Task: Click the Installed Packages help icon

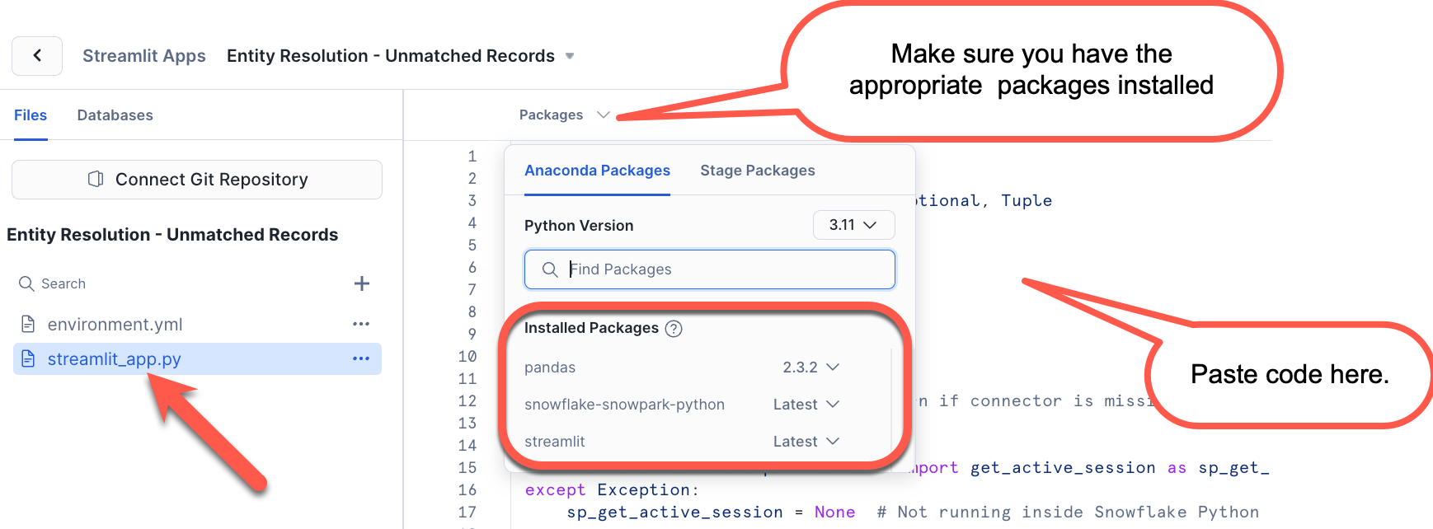Action: pyautogui.click(x=674, y=329)
